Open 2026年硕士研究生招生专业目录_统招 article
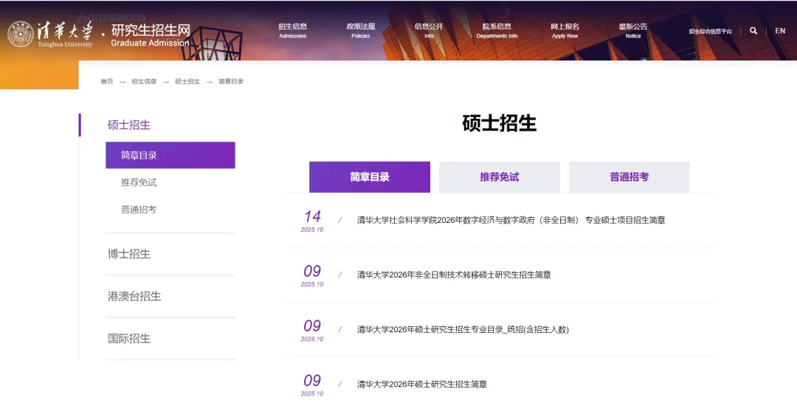This screenshot has width=797, height=403. pyautogui.click(x=463, y=330)
